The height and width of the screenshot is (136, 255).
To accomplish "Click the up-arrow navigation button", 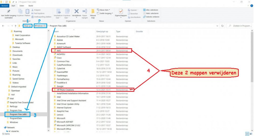I will click(x=16, y=26).
